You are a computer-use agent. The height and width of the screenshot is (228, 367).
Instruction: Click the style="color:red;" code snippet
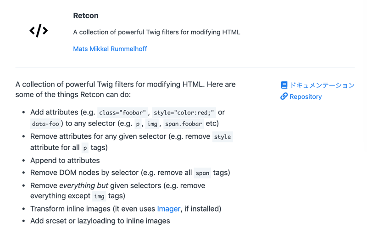(183, 113)
